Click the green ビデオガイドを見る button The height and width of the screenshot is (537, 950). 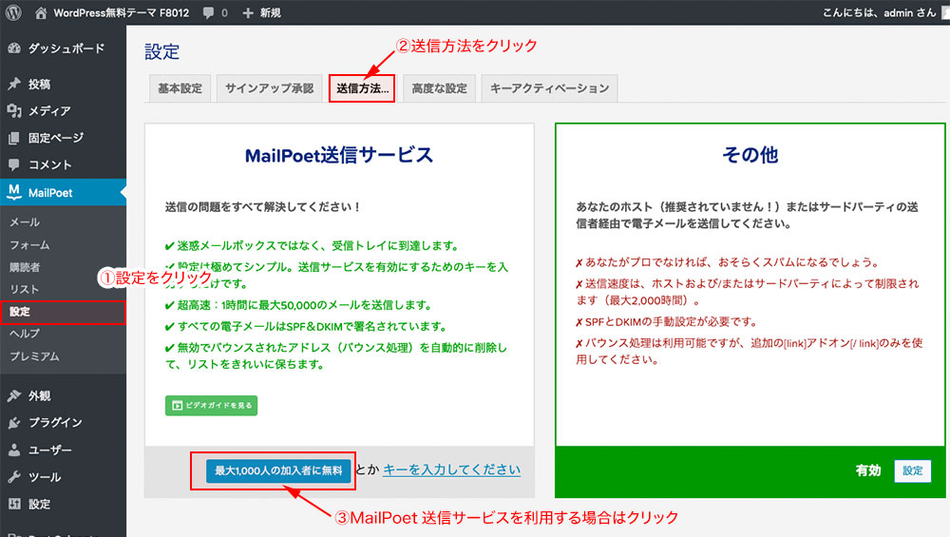212,406
